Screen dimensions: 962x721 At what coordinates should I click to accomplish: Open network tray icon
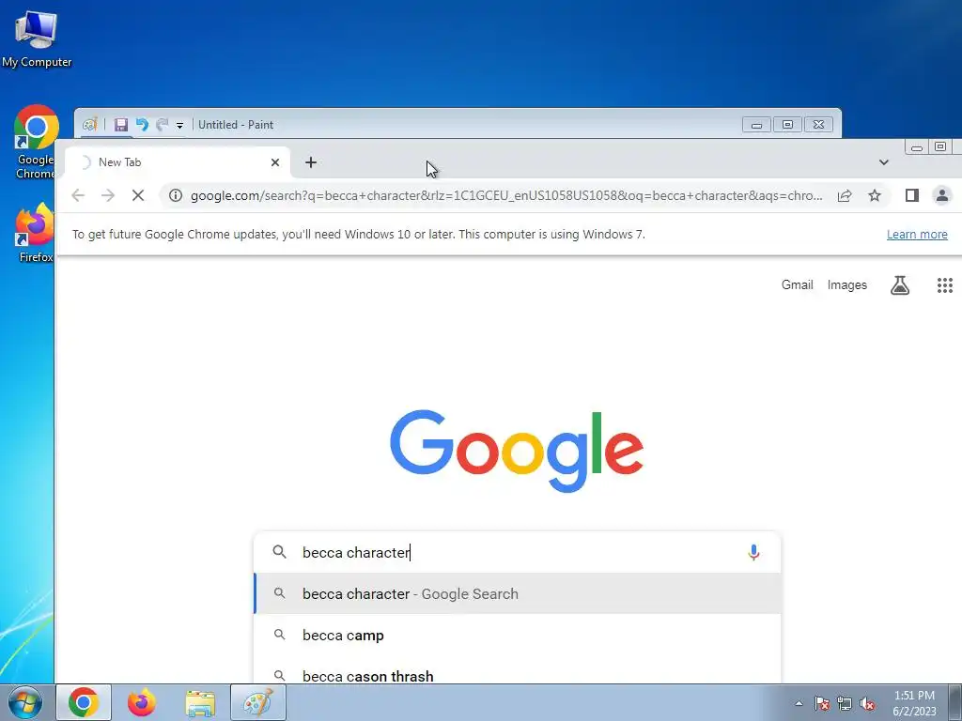[845, 703]
